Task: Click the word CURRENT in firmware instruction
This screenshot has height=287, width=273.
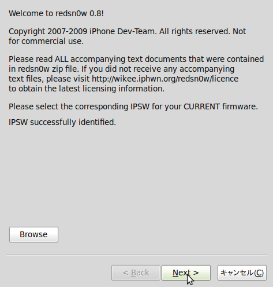Action: pyautogui.click(x=201, y=106)
